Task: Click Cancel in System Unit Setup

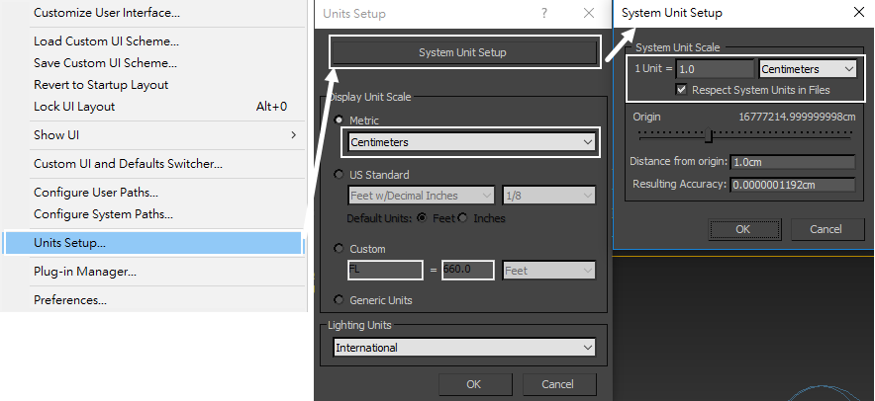Action: [827, 229]
